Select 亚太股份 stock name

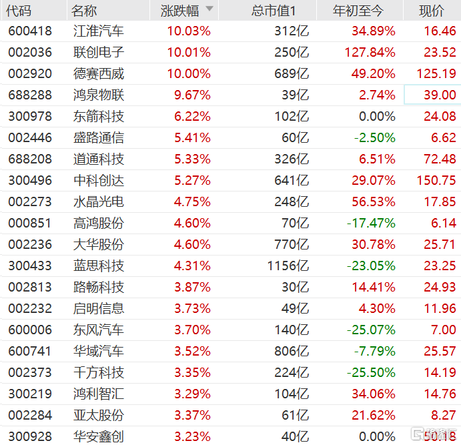point(99,416)
